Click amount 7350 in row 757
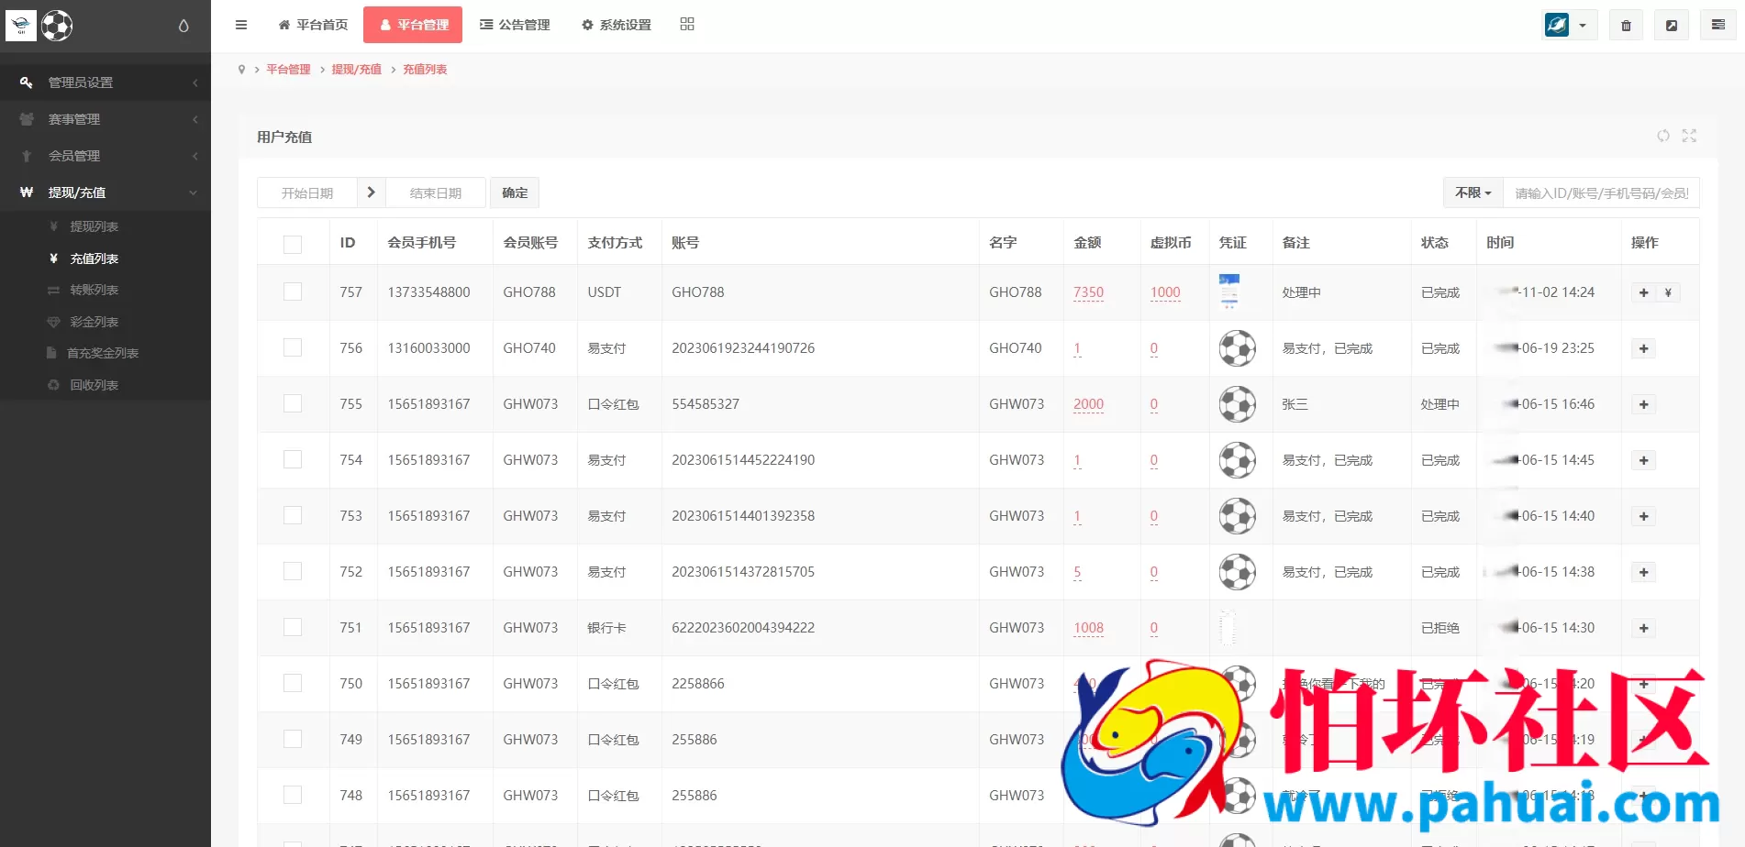This screenshot has height=847, width=1745. (1088, 292)
